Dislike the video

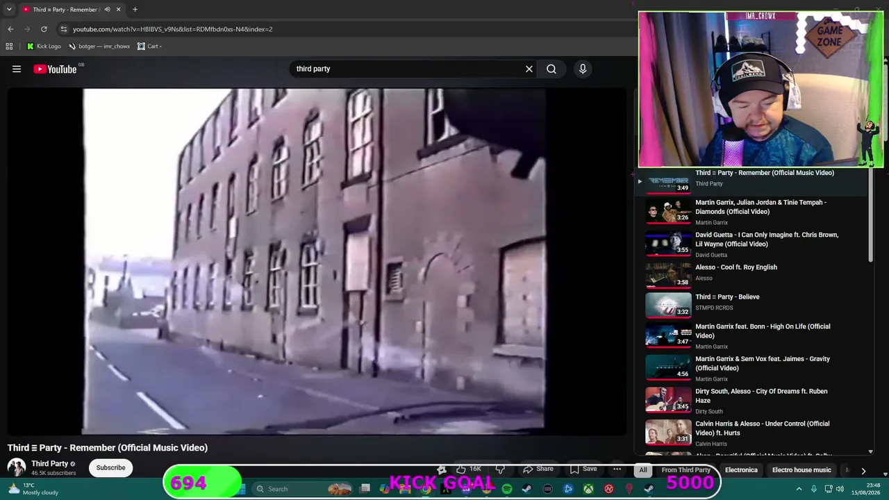(500, 469)
